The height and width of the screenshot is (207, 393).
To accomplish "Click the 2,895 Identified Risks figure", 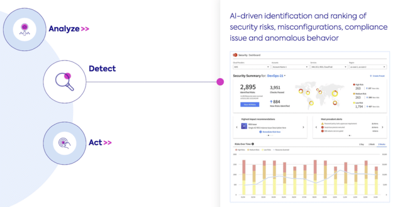I will [x=248, y=87].
